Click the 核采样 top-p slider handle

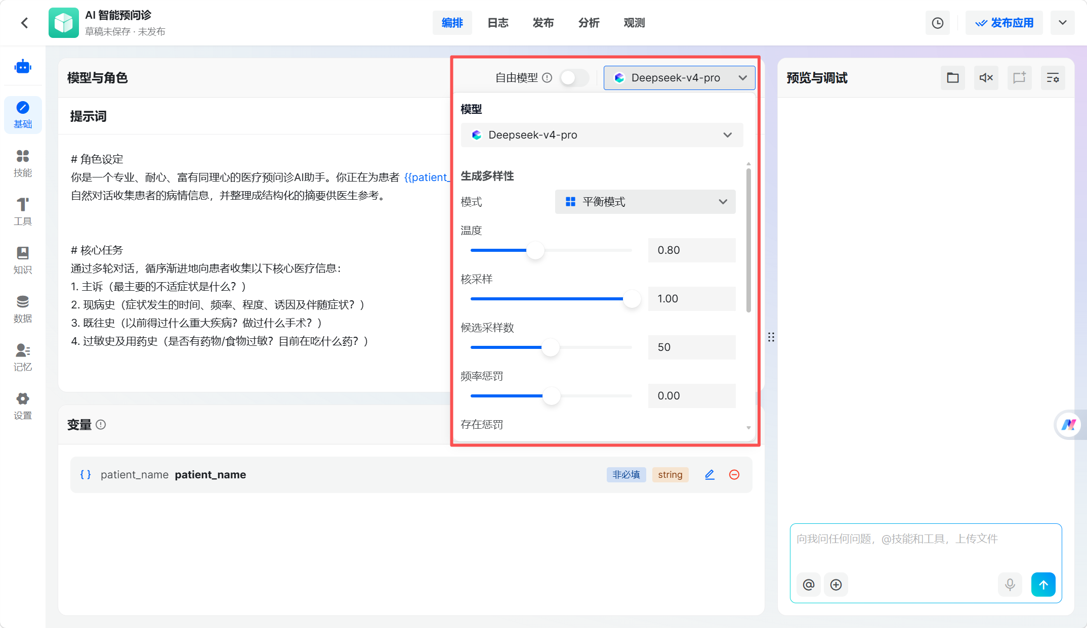click(632, 299)
